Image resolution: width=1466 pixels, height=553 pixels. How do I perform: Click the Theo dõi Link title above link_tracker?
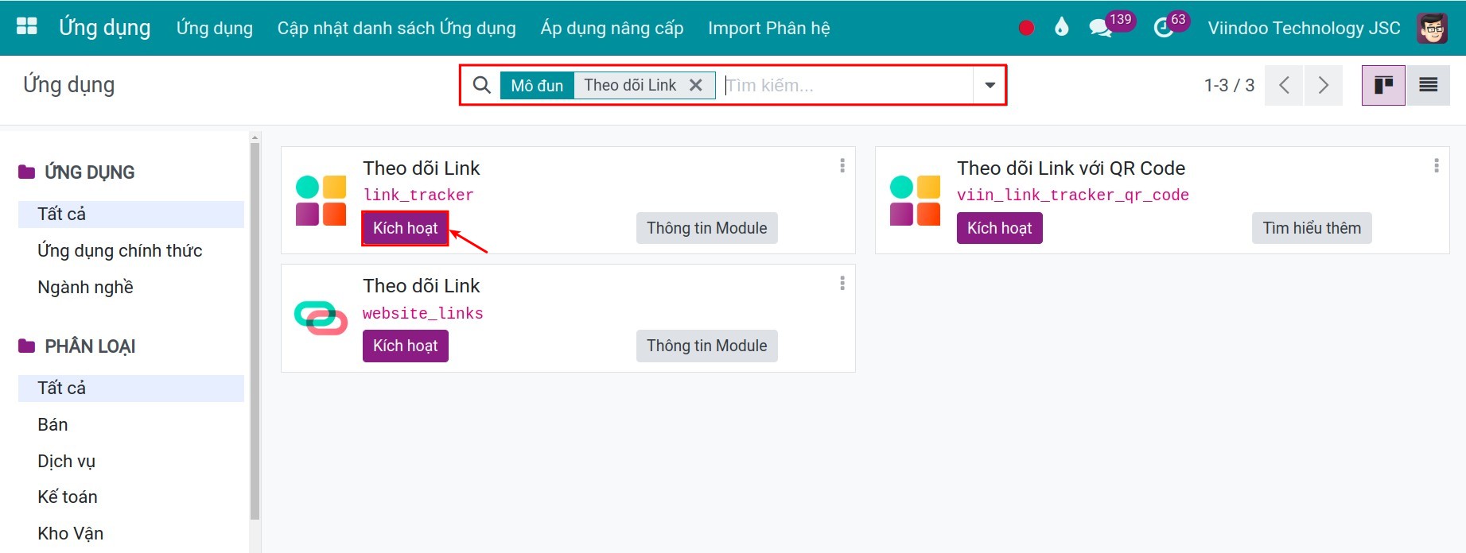[422, 168]
